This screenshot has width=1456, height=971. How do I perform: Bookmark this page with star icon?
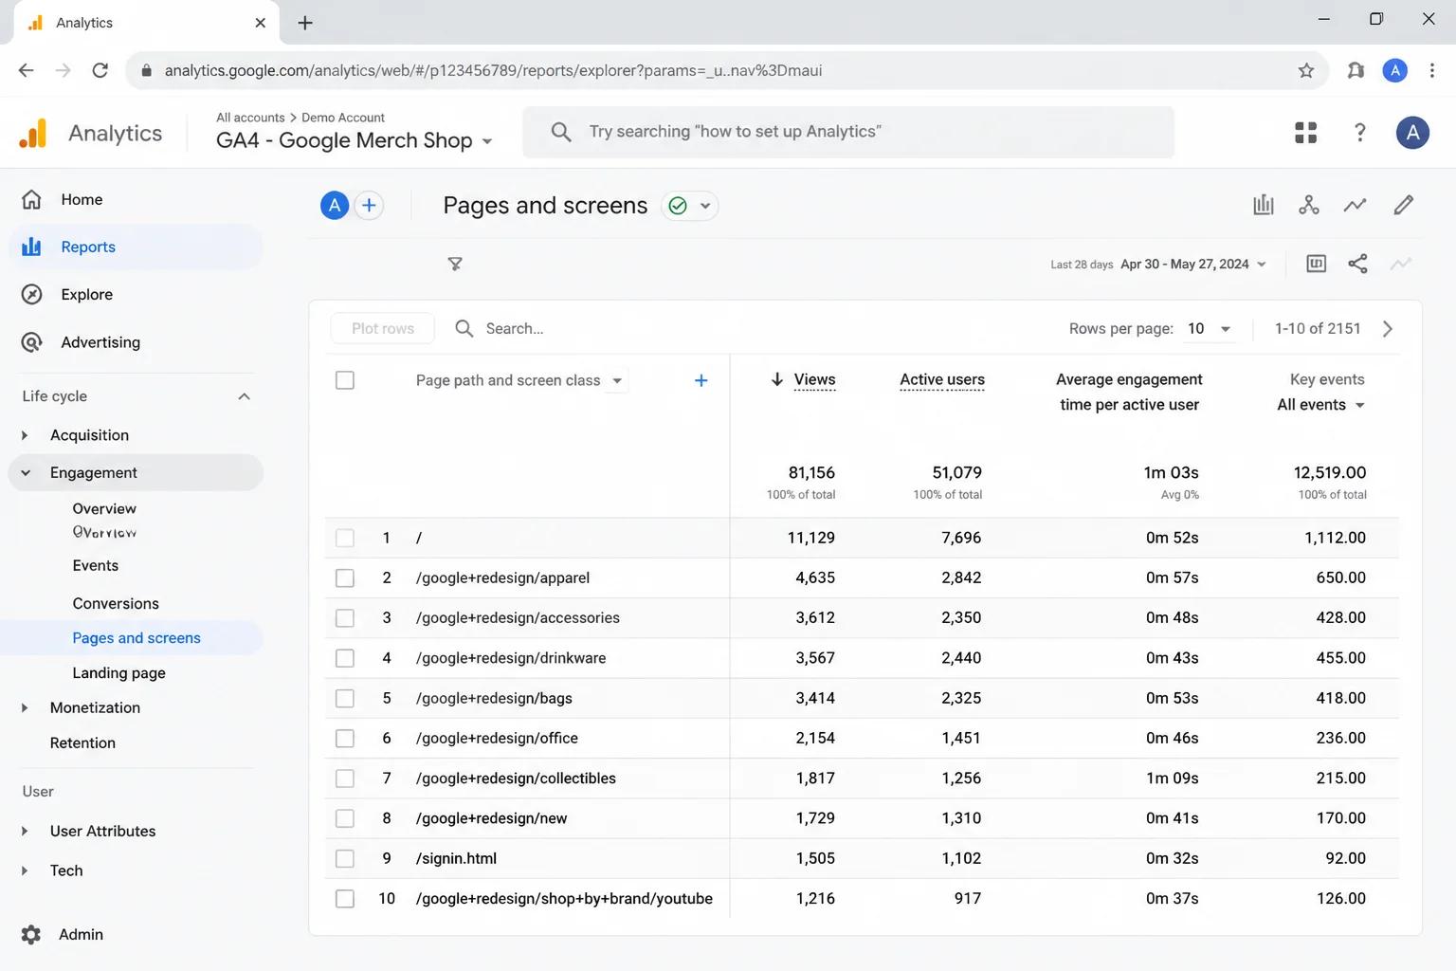tap(1306, 70)
